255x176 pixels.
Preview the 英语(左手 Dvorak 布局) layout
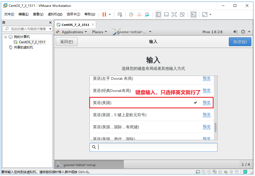(206, 79)
